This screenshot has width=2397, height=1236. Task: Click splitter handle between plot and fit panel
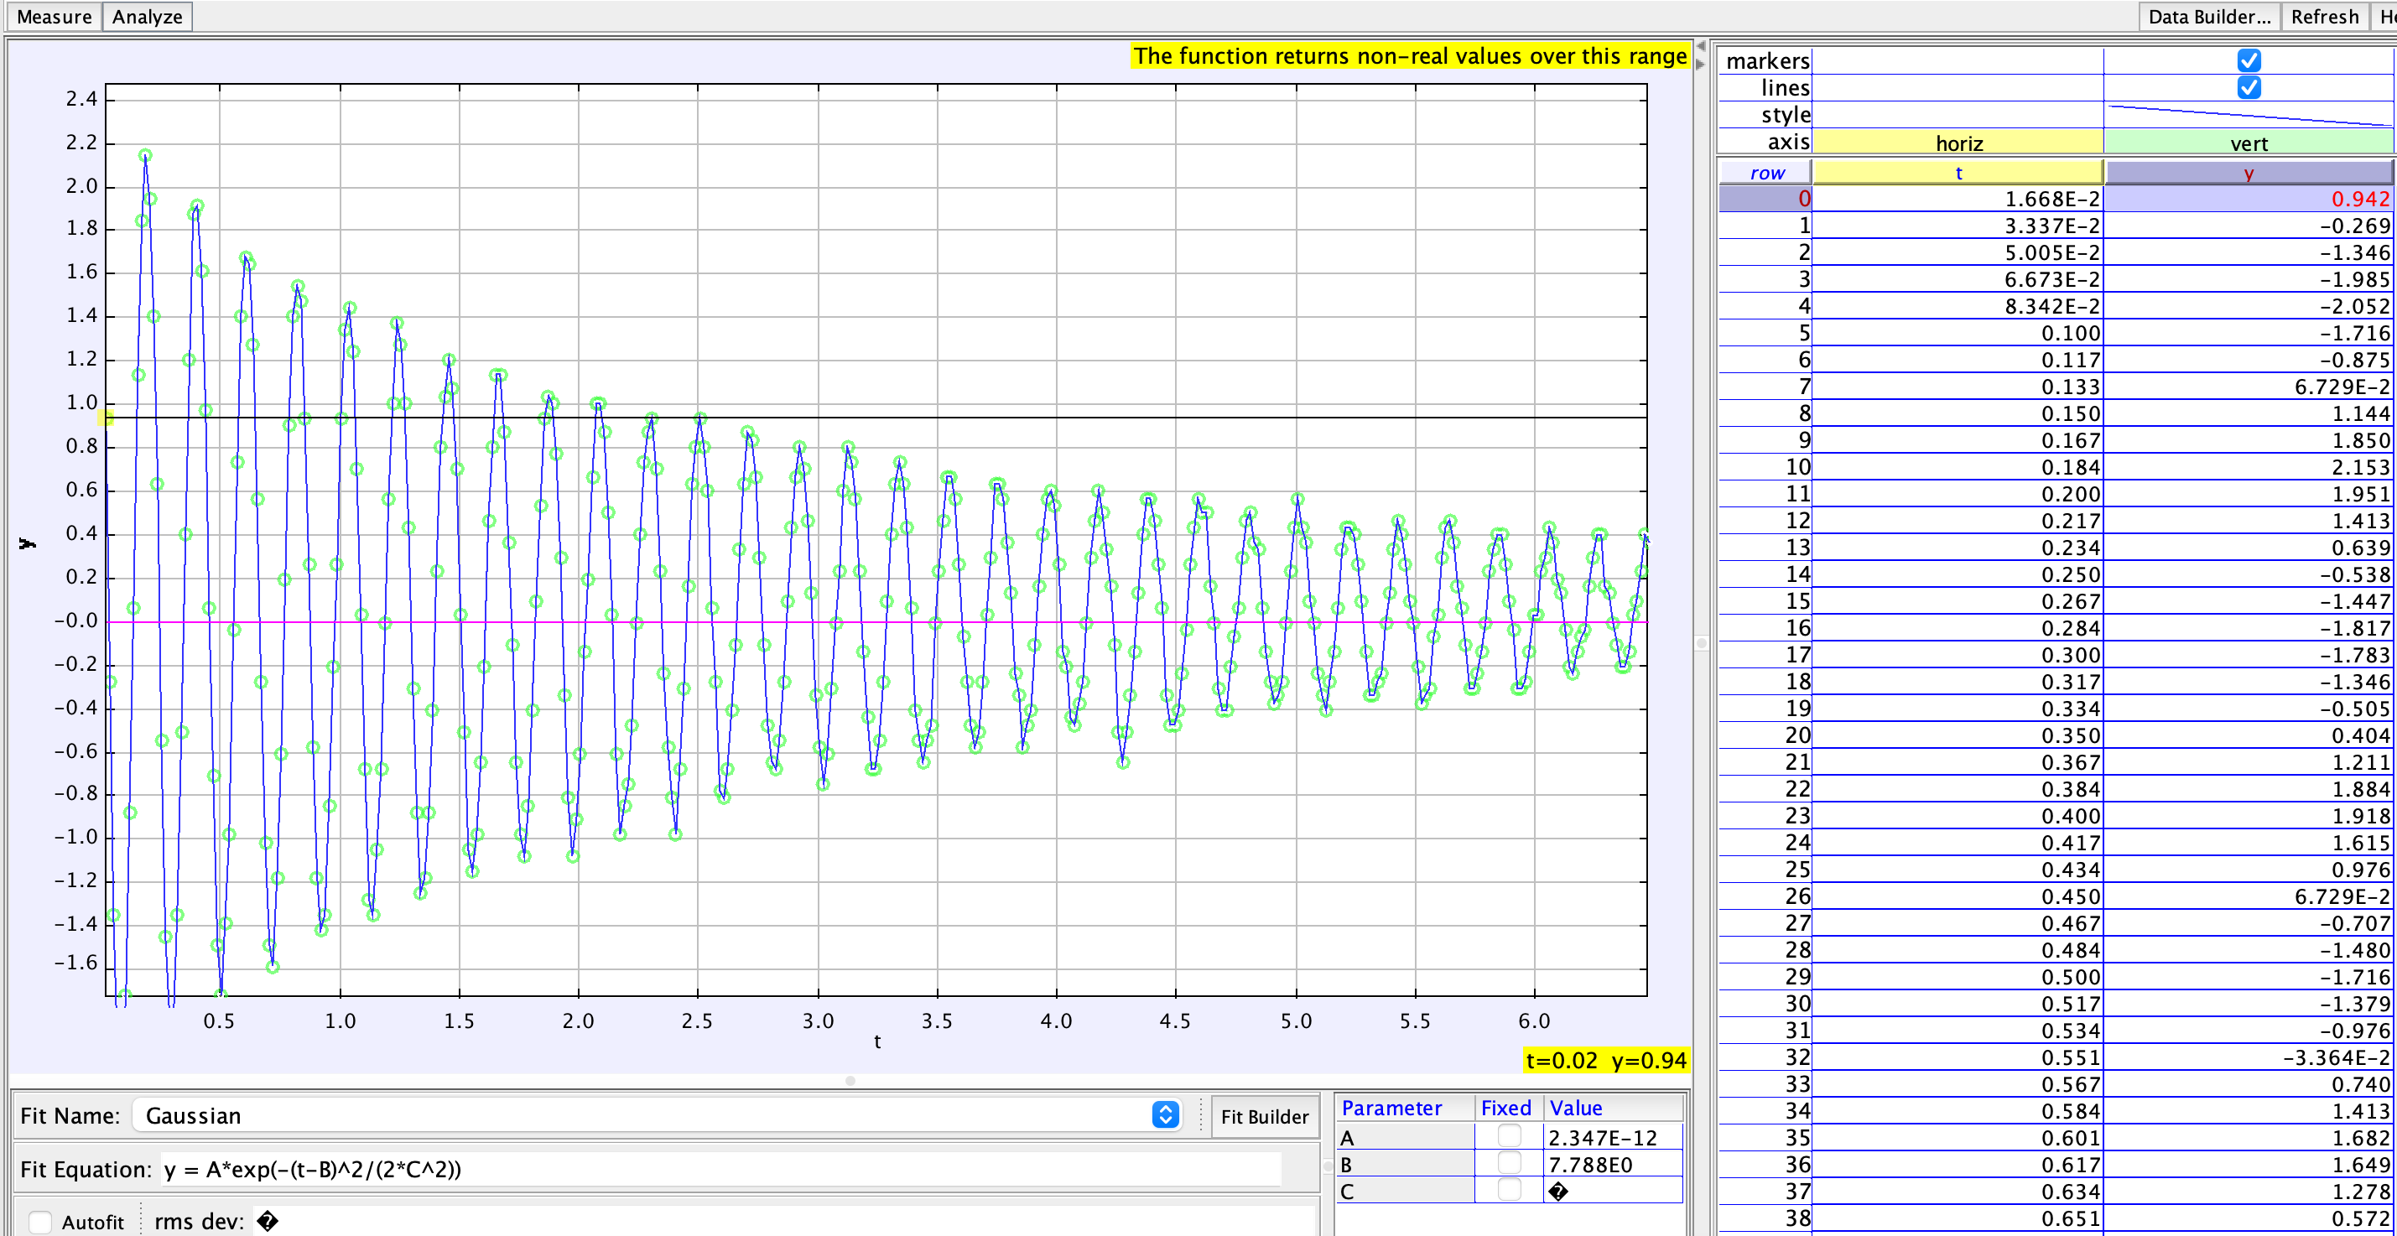(x=850, y=1081)
